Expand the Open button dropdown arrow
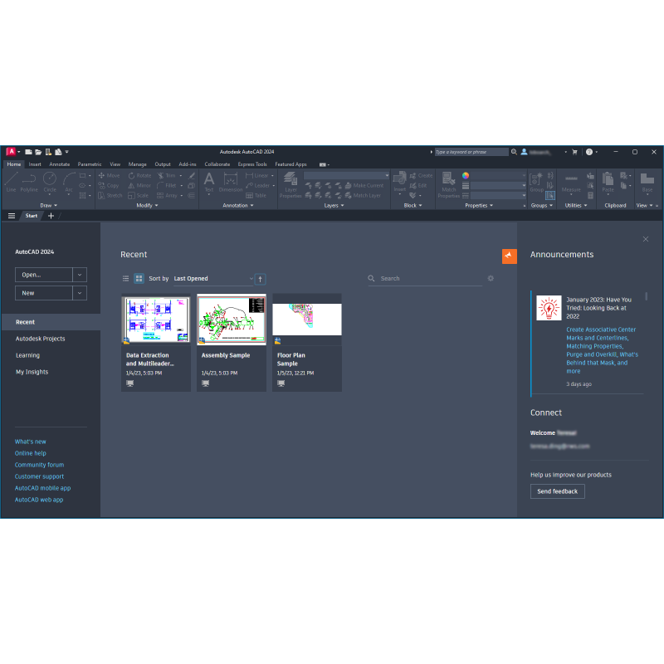Screen dimensions: 664x664 click(80, 275)
